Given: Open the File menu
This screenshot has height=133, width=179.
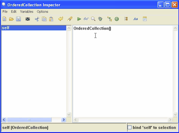Looking at the screenshot, I should [5, 12].
